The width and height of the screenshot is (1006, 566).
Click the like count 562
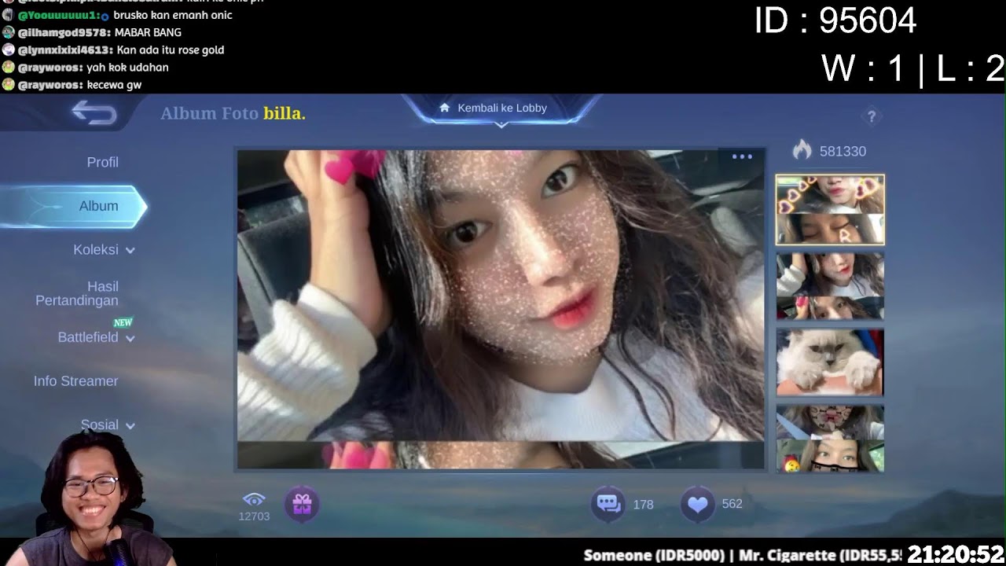point(732,504)
